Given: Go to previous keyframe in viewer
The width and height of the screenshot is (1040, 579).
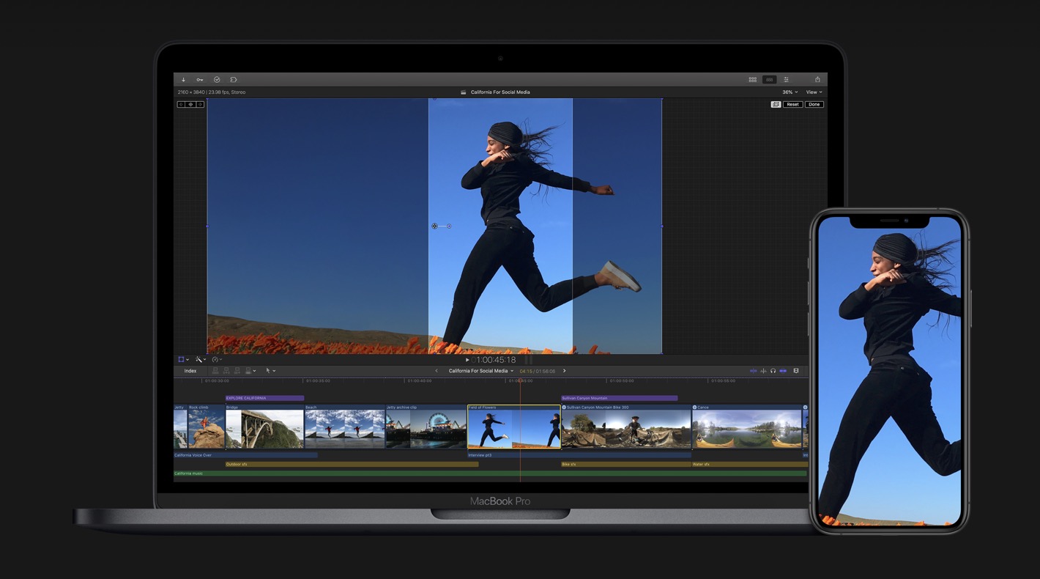Looking at the screenshot, I should pyautogui.click(x=181, y=104).
